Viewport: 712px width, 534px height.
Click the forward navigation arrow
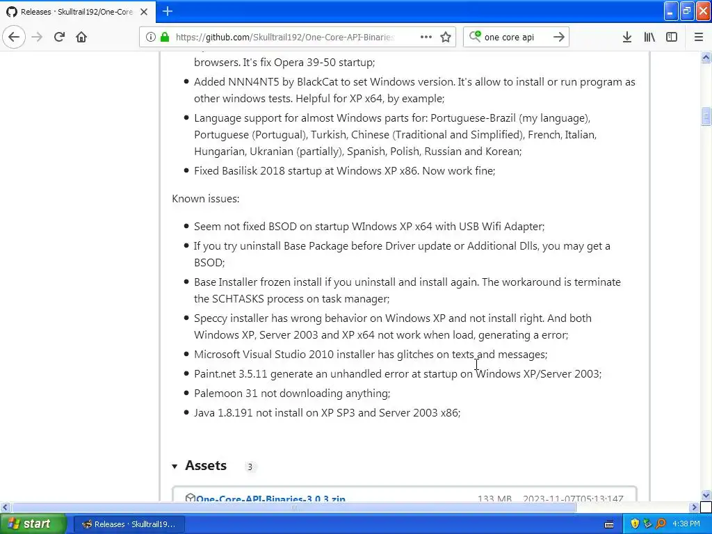pyautogui.click(x=37, y=37)
